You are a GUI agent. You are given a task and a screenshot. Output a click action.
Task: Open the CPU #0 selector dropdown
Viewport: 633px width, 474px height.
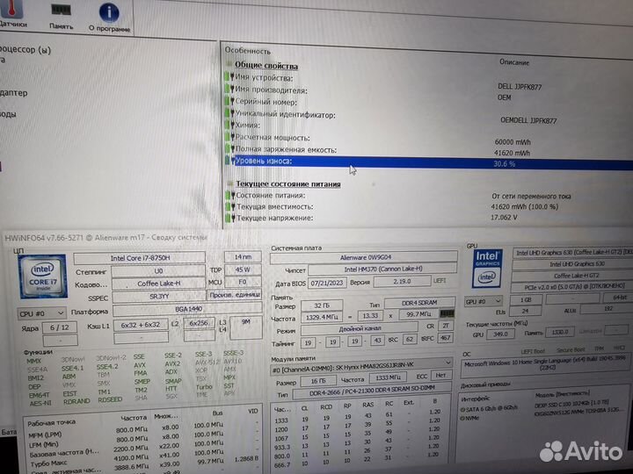coord(41,312)
